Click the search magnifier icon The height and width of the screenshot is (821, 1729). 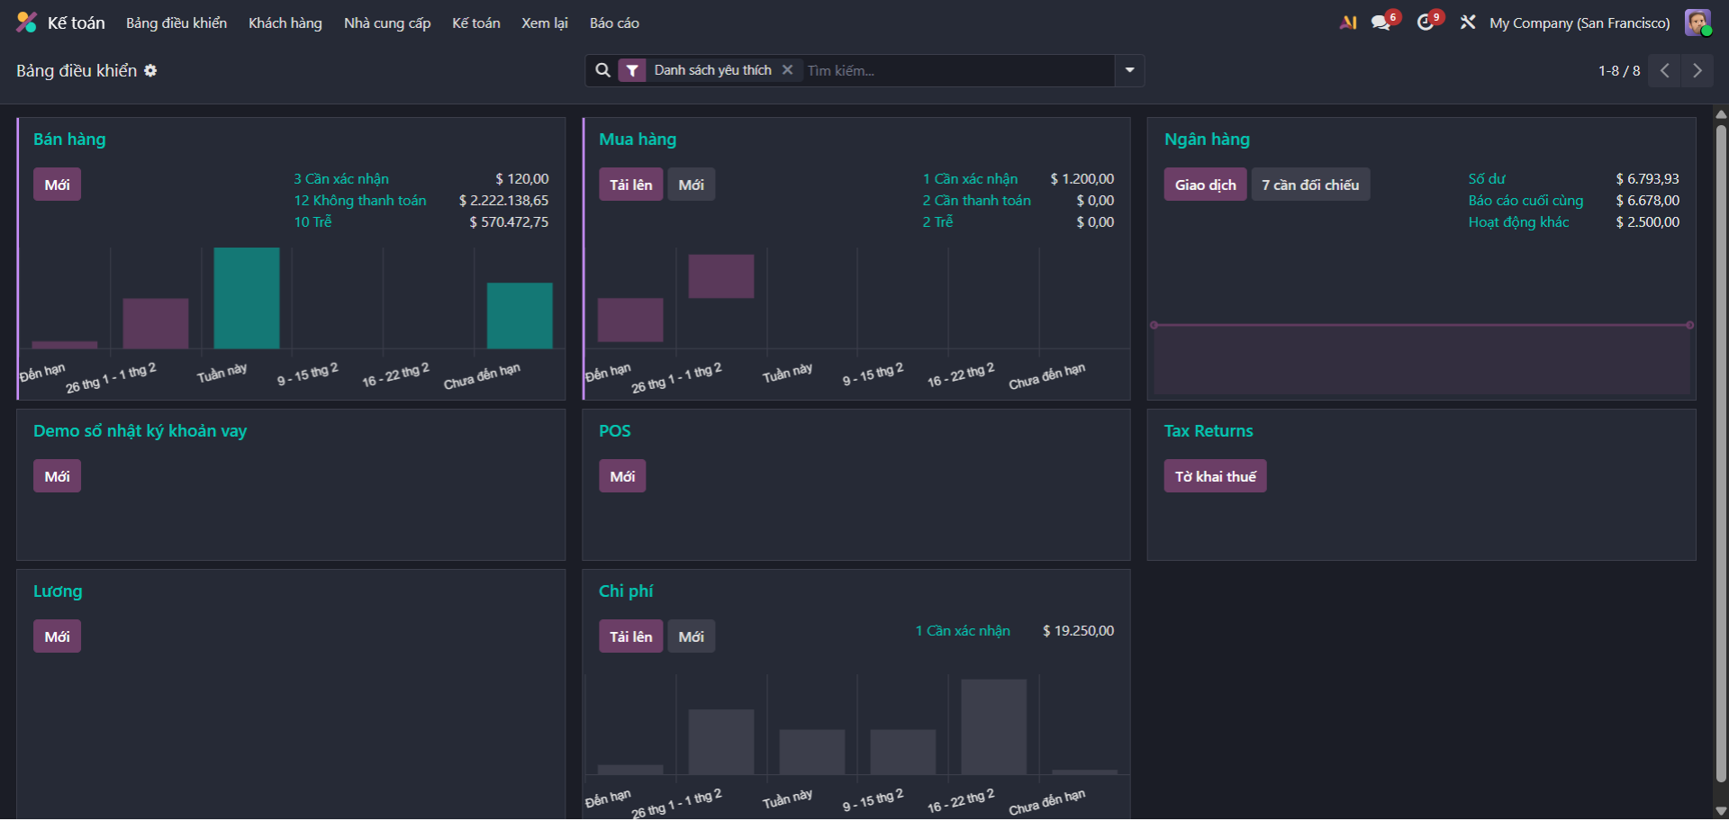coord(602,70)
